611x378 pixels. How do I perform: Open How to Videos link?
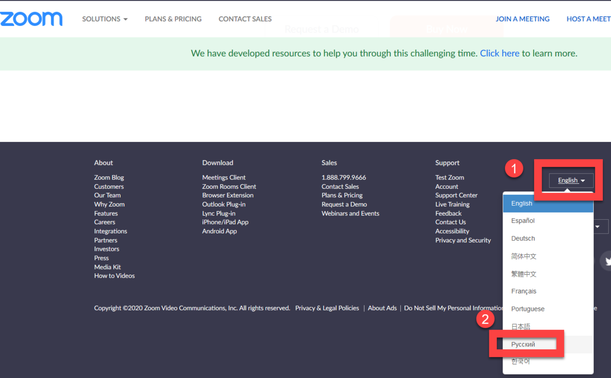[115, 276]
